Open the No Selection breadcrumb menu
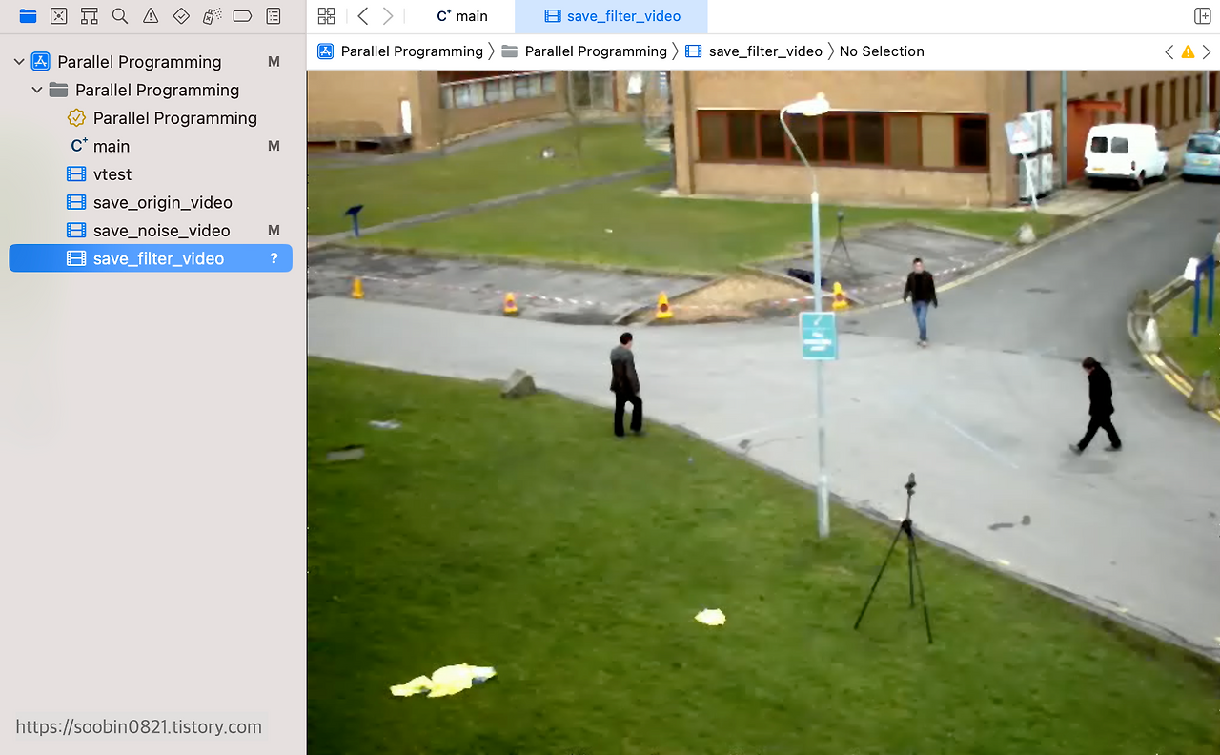1220x755 pixels. (x=882, y=51)
